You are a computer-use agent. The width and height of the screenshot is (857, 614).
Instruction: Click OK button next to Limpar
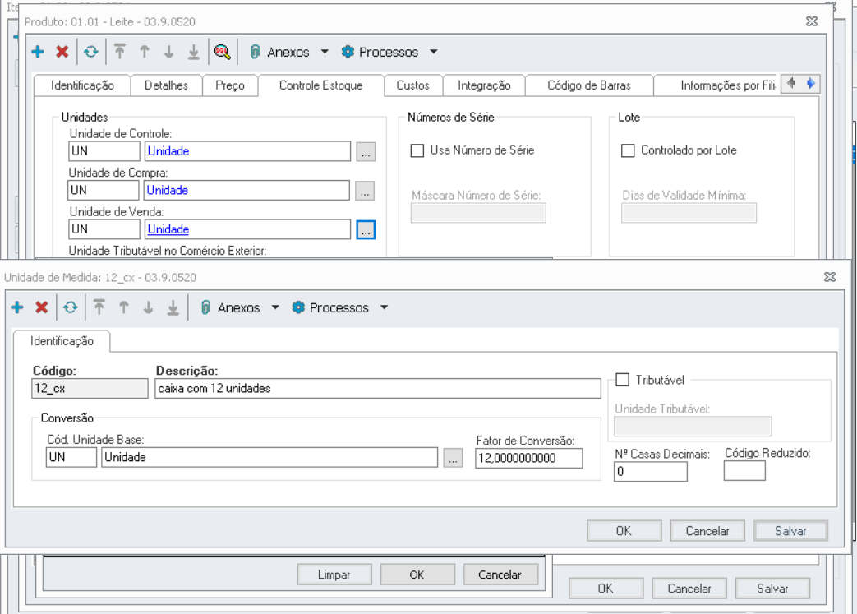pyautogui.click(x=417, y=575)
